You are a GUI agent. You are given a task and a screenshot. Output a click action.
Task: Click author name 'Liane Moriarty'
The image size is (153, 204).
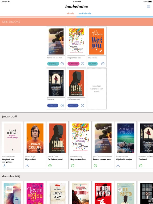pyautogui.click(x=76, y=156)
